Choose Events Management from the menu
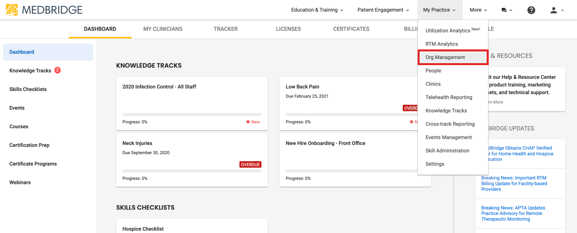Image resolution: width=577 pixels, height=233 pixels. [x=453, y=137]
